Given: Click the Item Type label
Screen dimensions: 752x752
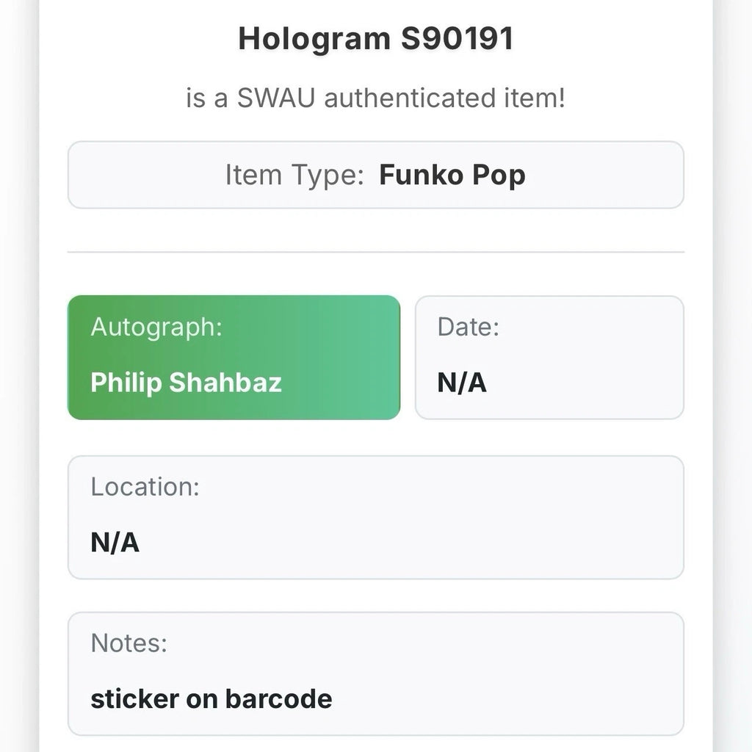Looking at the screenshot, I should click(x=294, y=176).
